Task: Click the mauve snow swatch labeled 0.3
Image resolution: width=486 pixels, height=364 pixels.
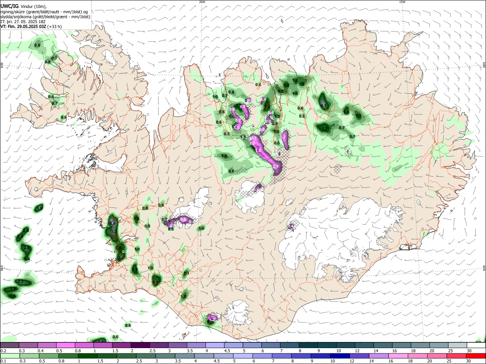Action: click(28, 345)
